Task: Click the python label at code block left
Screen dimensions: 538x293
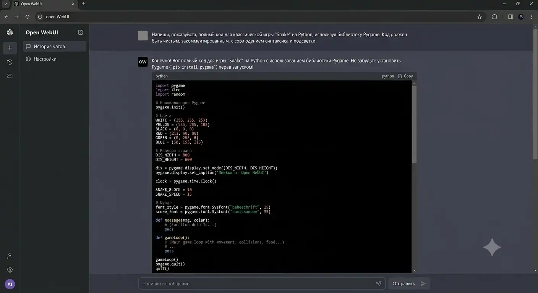Action: click(x=162, y=76)
